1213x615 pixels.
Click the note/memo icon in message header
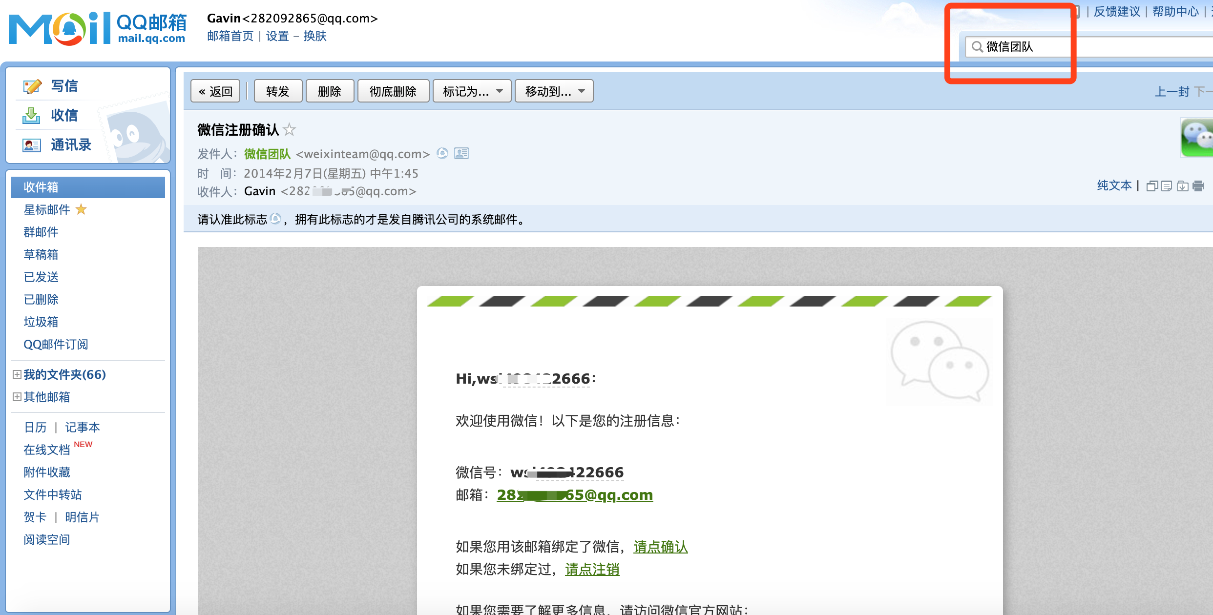pos(1167,186)
